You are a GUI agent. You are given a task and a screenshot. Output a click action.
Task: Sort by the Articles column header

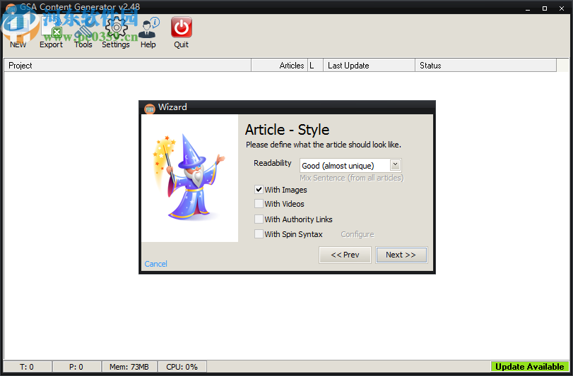click(x=280, y=66)
